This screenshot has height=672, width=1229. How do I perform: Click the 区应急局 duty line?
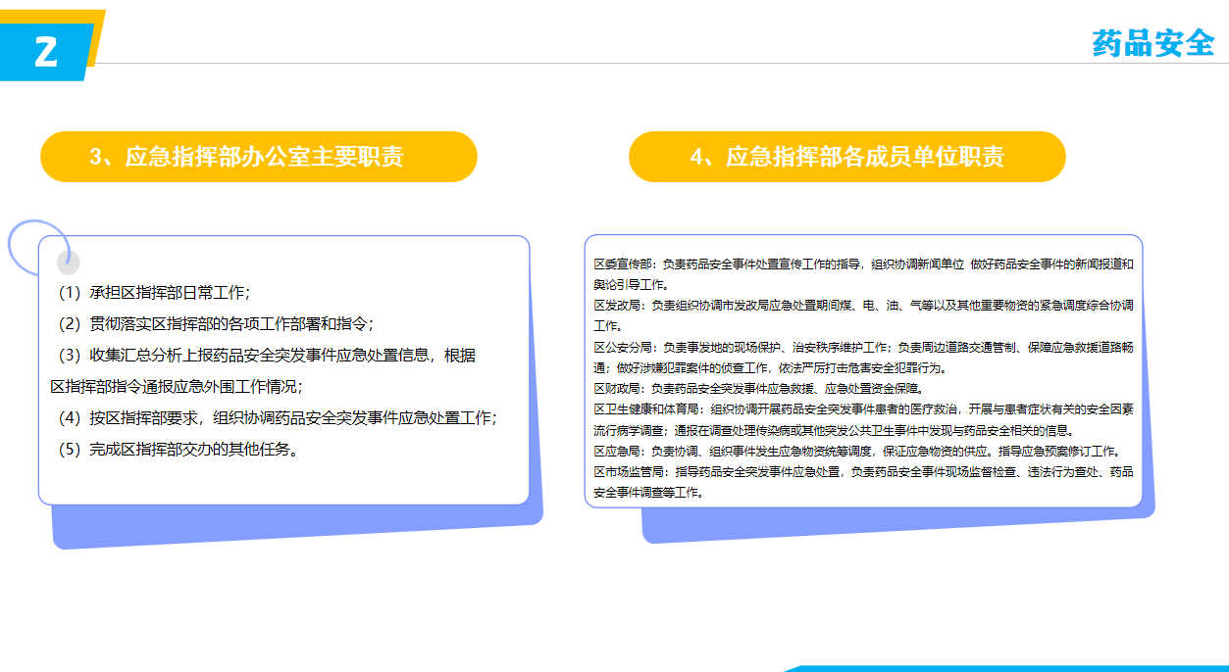856,452
